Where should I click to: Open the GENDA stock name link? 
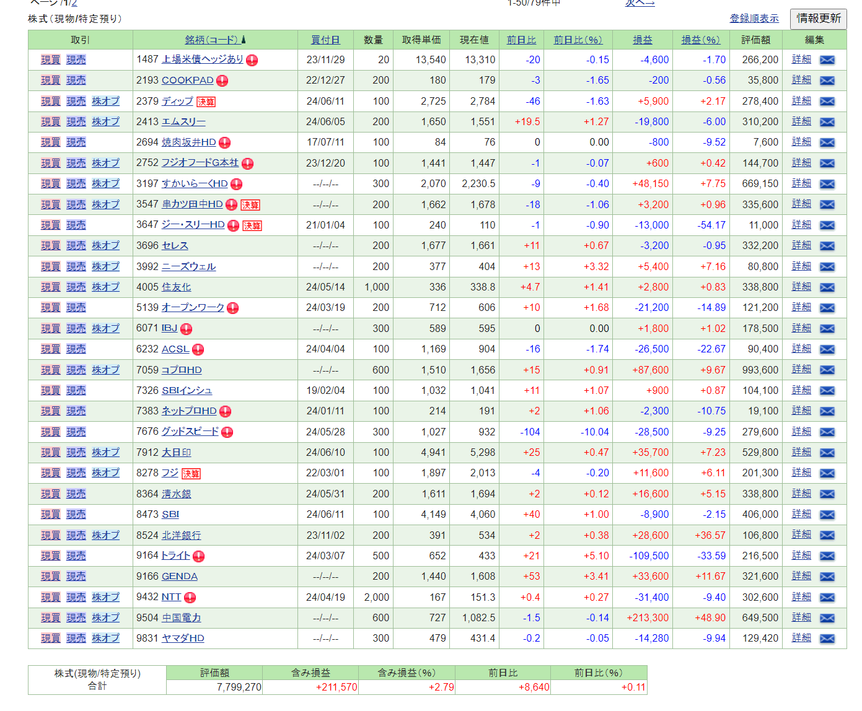(179, 577)
